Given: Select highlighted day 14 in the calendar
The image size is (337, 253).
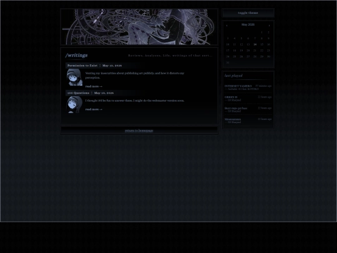Looking at the screenshot, I should (x=255, y=44).
